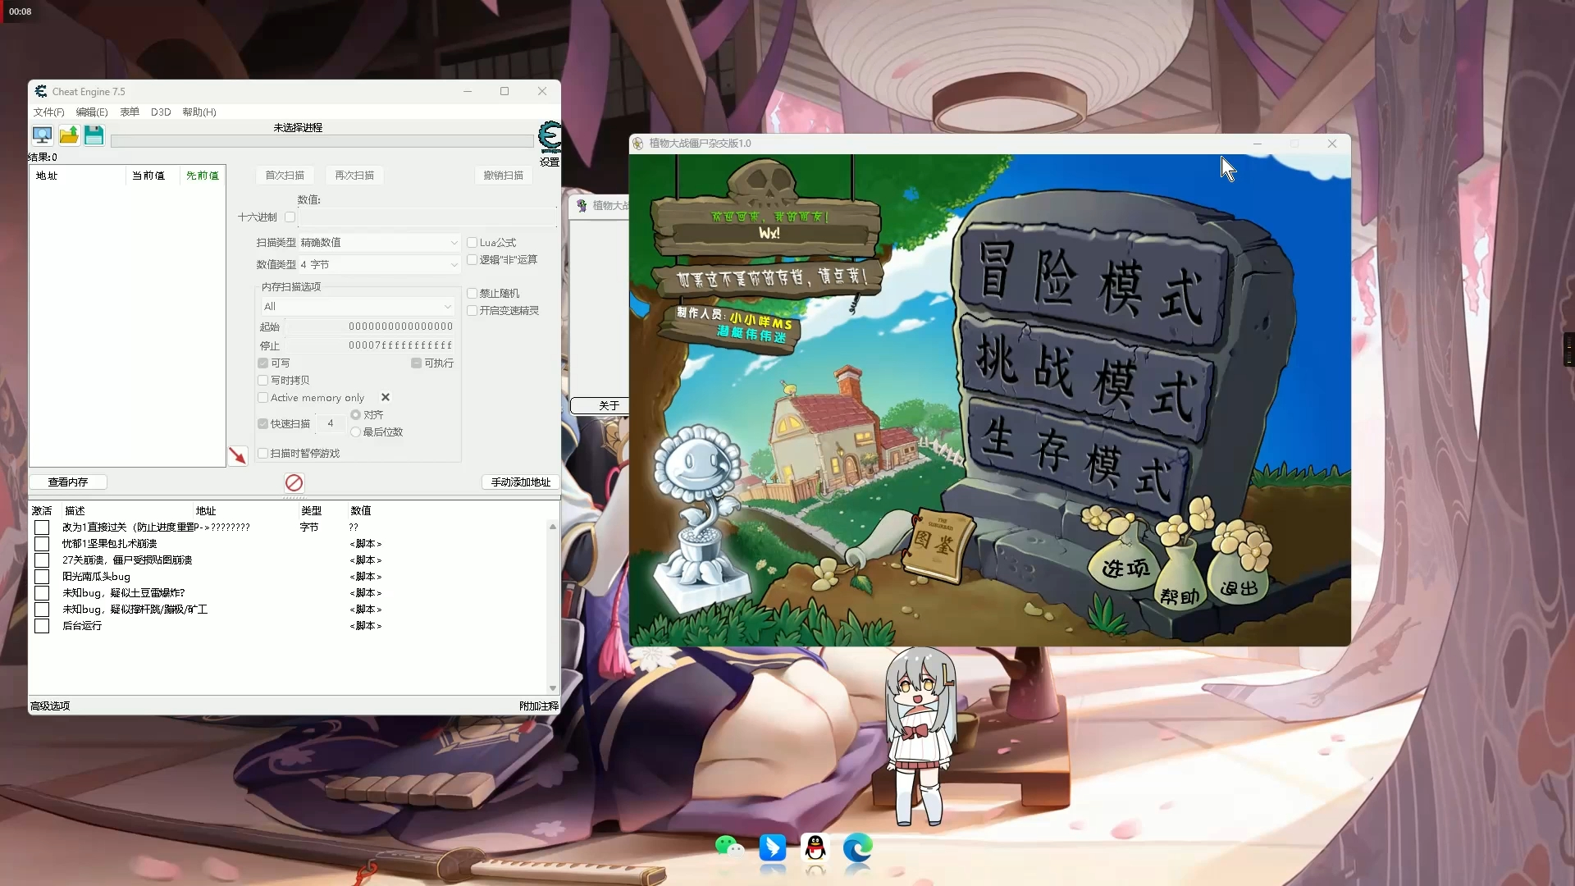The image size is (1575, 886).
Task: Expand the 数值类型 value type dropdown
Action: [x=379, y=265]
